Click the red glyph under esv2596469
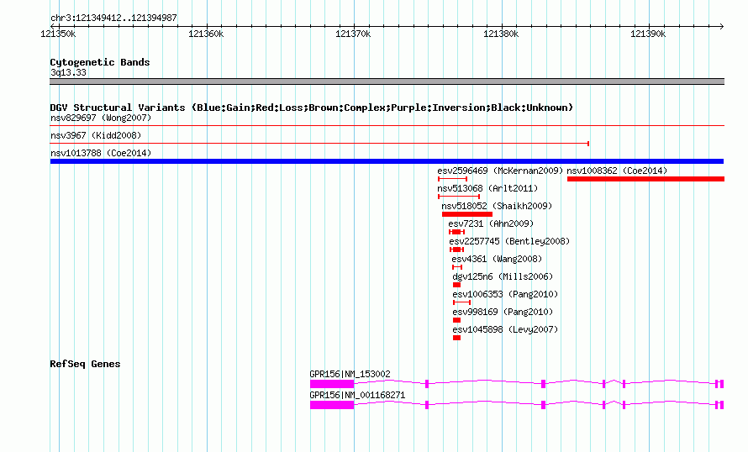748x452 pixels. point(452,179)
